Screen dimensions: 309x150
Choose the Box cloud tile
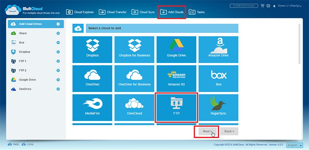pos(218,78)
